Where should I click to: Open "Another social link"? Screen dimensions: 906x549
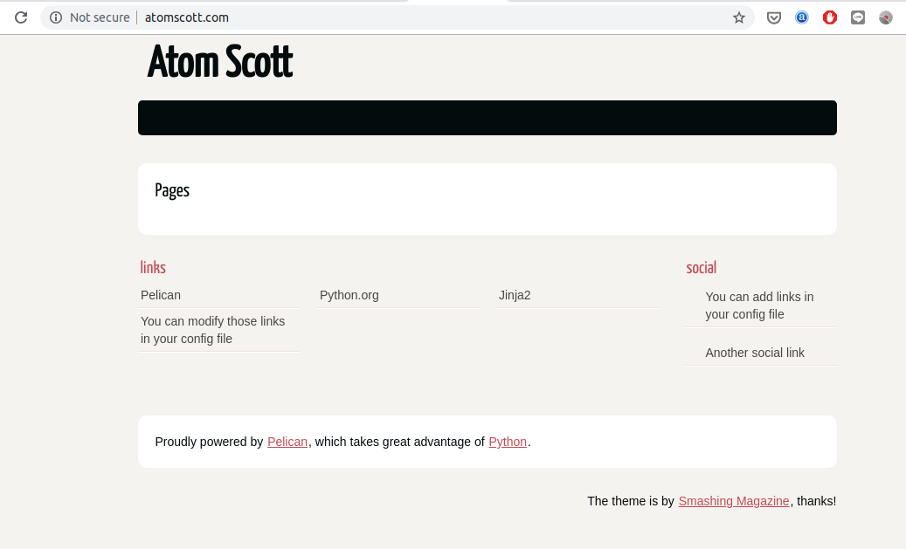tap(755, 353)
